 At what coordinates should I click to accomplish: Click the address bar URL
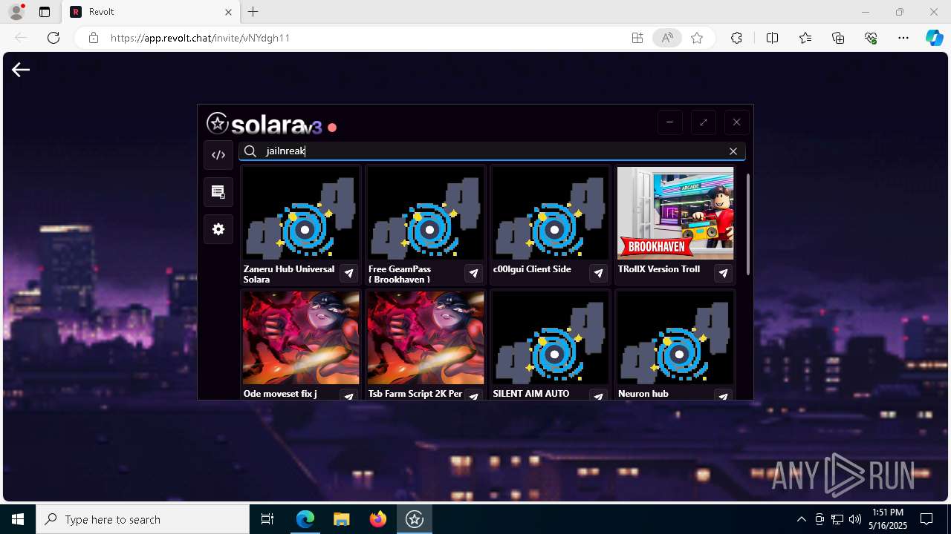coord(200,38)
